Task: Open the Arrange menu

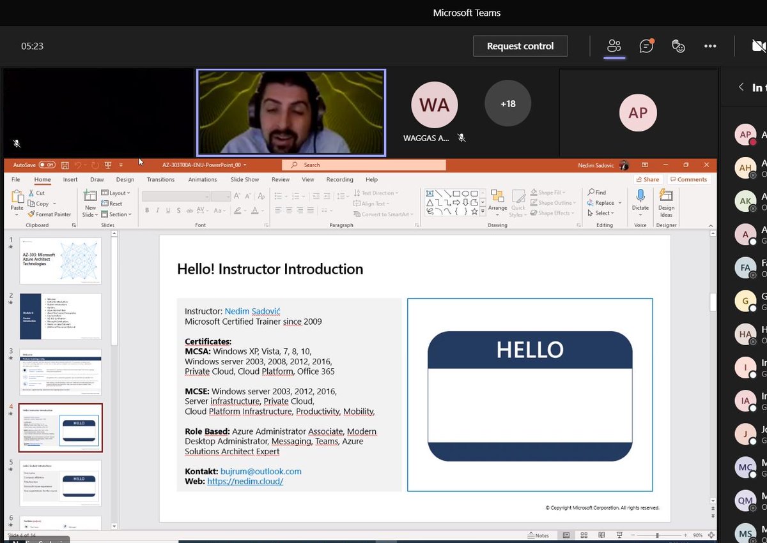Action: click(x=497, y=202)
